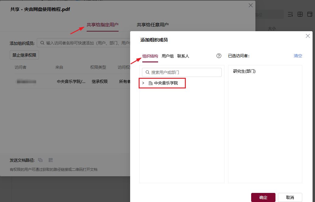This screenshot has width=315, height=202.
Task: Switch to 共享给任意用户 tab
Action: click(x=153, y=25)
